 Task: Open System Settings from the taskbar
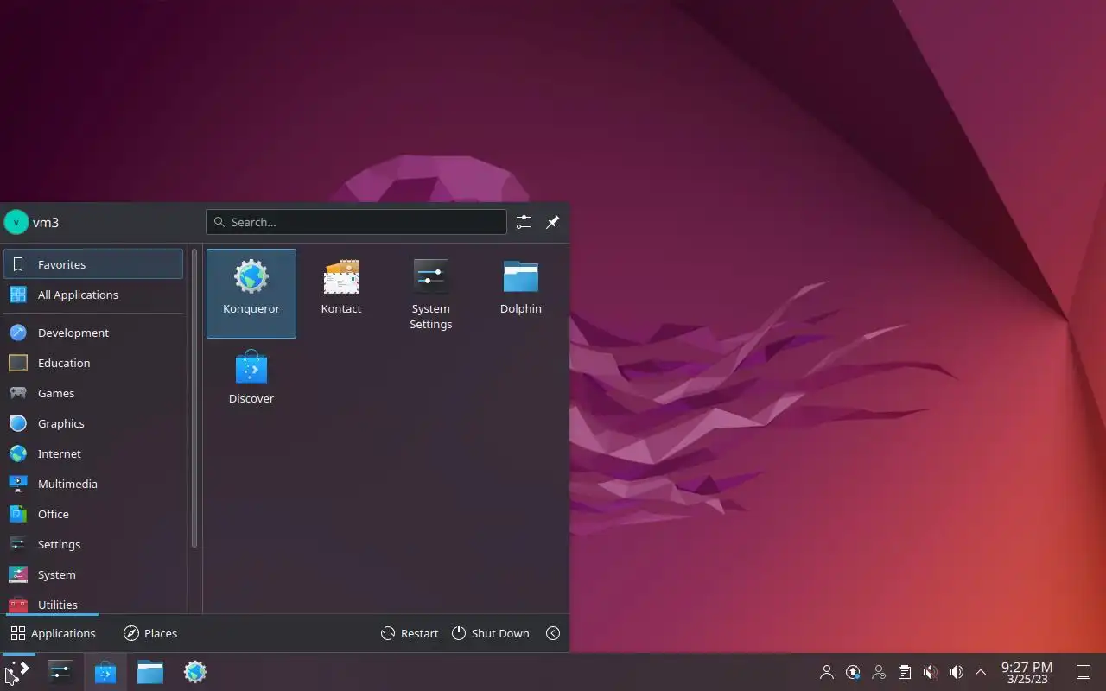click(x=60, y=672)
